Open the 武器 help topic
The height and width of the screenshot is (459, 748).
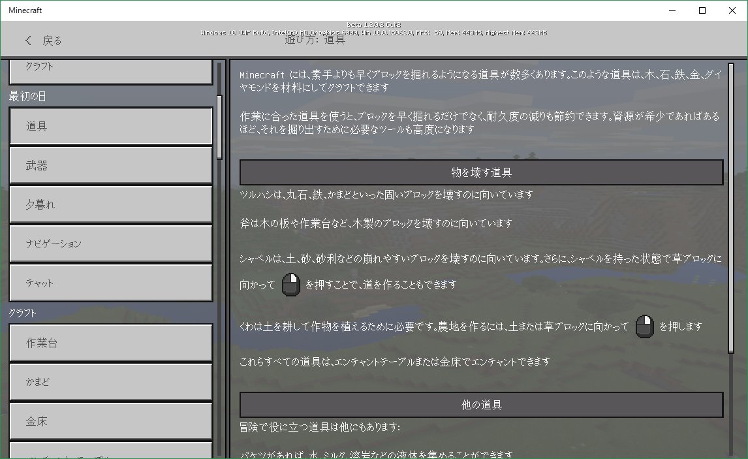click(111, 166)
